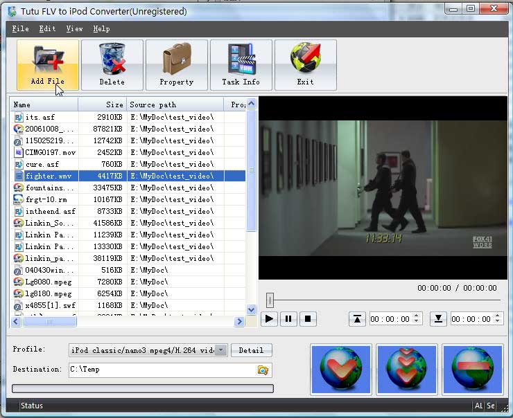The height and width of the screenshot is (418, 513).
Task: Click the horizontal scrollbar thumb
Action: [49, 321]
